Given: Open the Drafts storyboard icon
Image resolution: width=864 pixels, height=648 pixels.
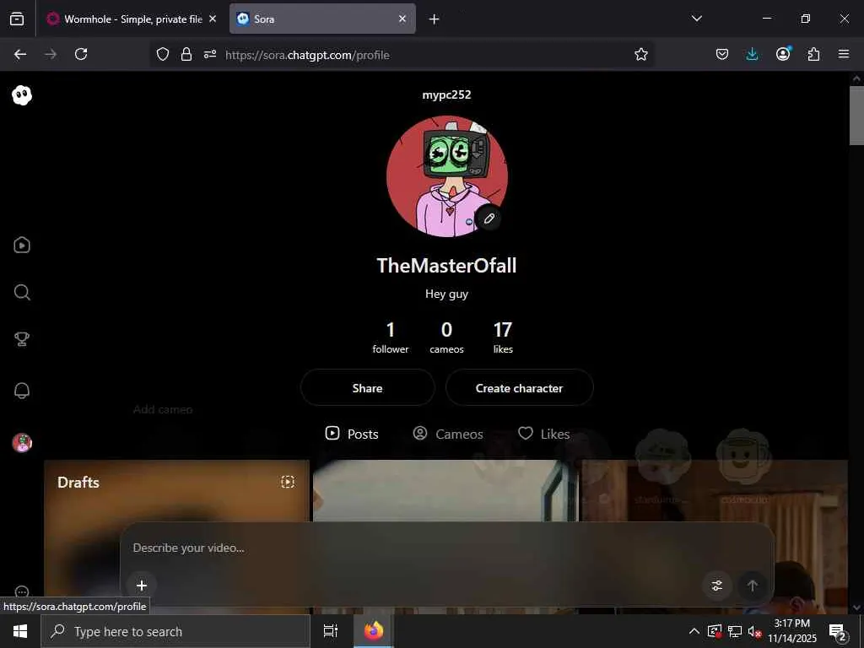Looking at the screenshot, I should tap(288, 482).
